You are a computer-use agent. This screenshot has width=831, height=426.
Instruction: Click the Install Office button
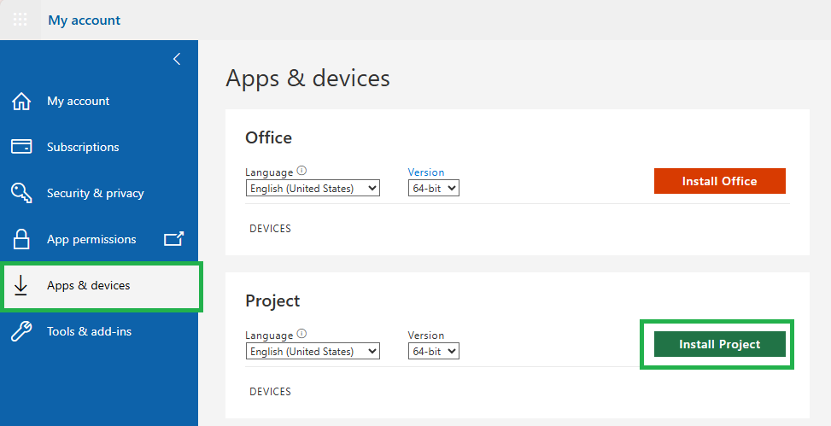720,181
